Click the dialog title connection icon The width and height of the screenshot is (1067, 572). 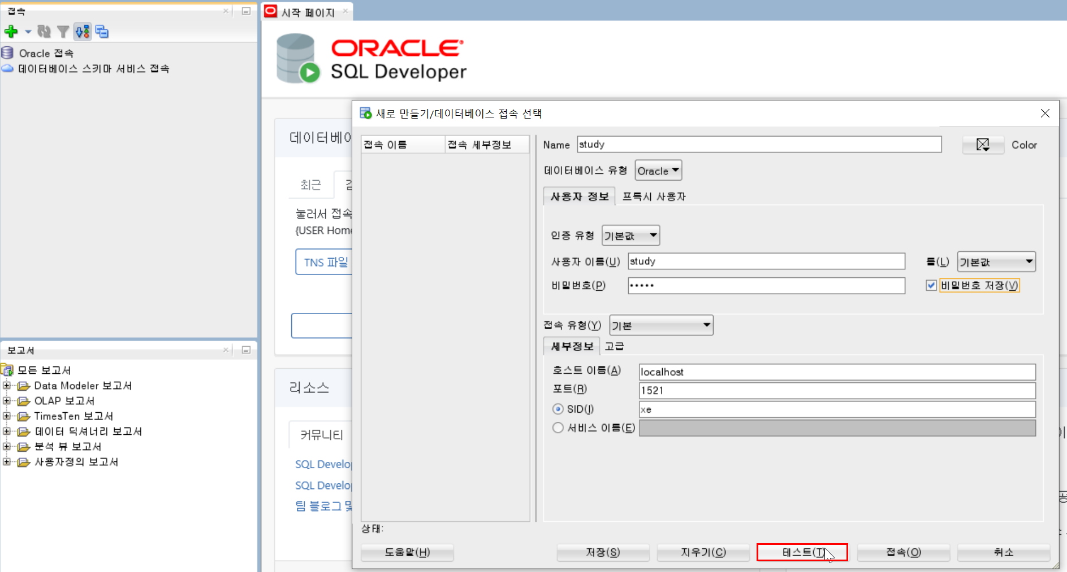(x=366, y=113)
